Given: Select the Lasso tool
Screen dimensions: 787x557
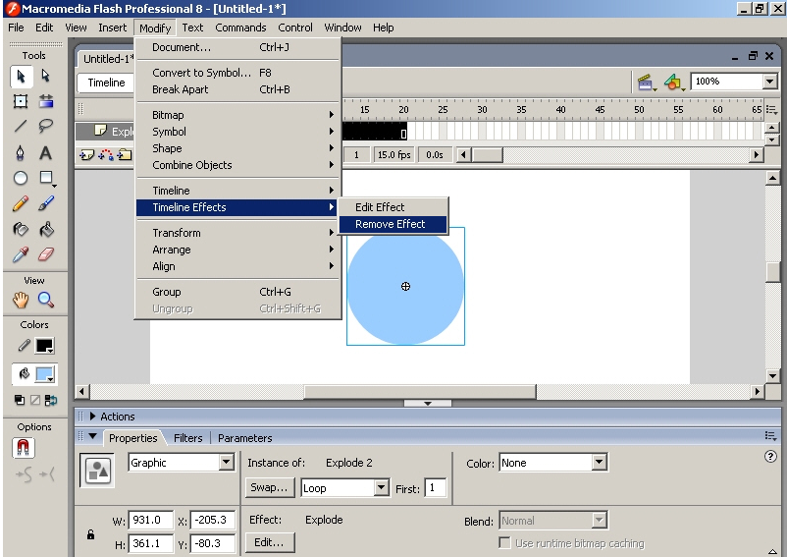Looking at the screenshot, I should coord(45,127).
